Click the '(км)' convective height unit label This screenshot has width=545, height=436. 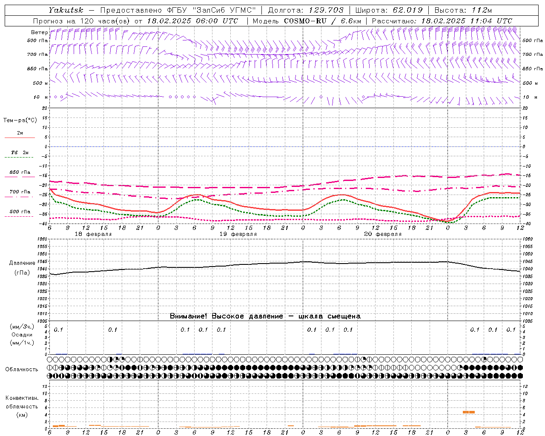22,415
